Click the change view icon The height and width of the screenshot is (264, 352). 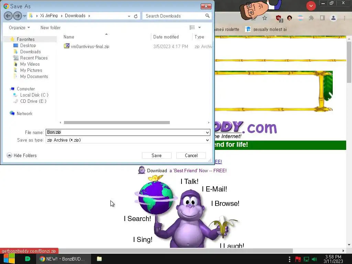pos(192,27)
